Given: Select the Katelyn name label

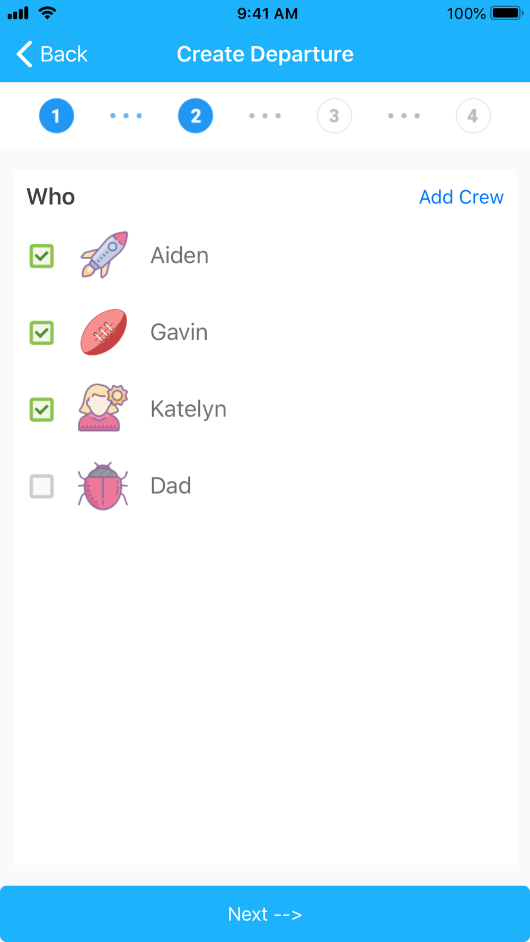Looking at the screenshot, I should pos(188,409).
